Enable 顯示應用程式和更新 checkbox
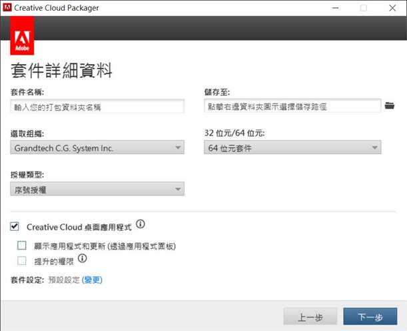 pos(22,245)
